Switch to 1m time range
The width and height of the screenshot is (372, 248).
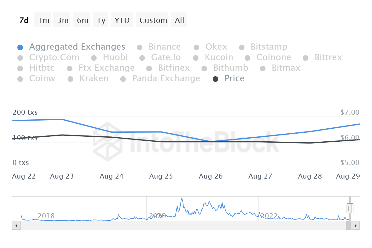(x=44, y=20)
